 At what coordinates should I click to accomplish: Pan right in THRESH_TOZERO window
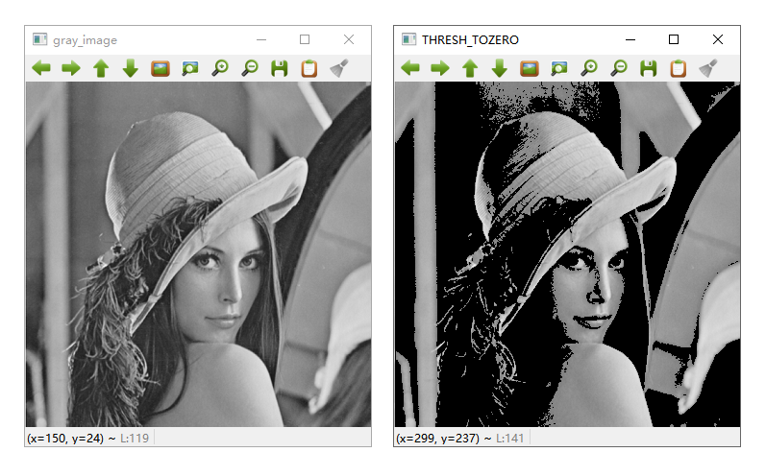(x=440, y=68)
